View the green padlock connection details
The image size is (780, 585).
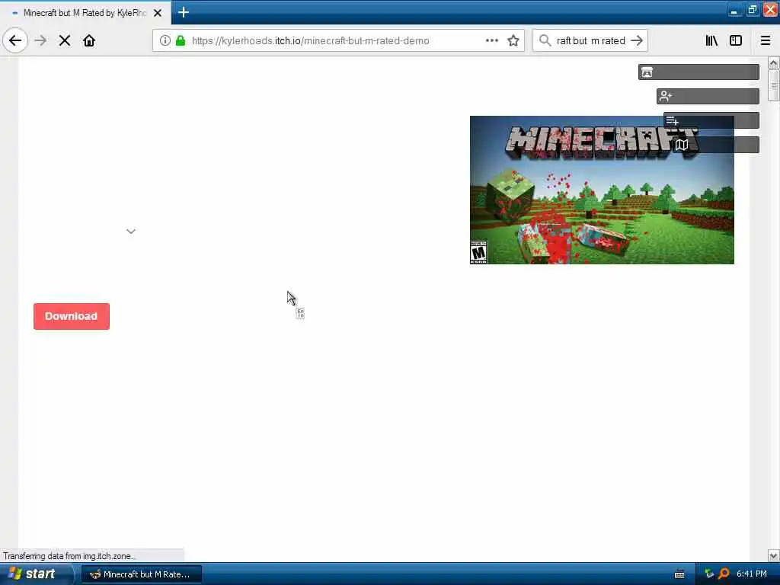pos(181,40)
